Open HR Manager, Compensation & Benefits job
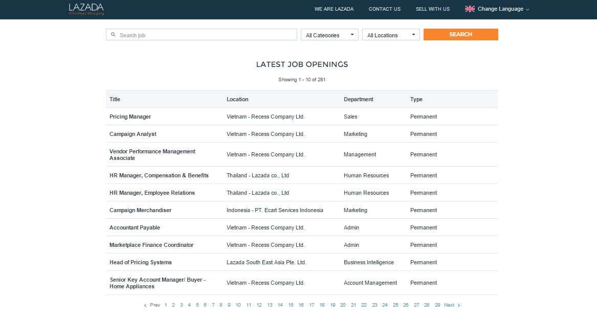597x321 pixels. click(159, 176)
